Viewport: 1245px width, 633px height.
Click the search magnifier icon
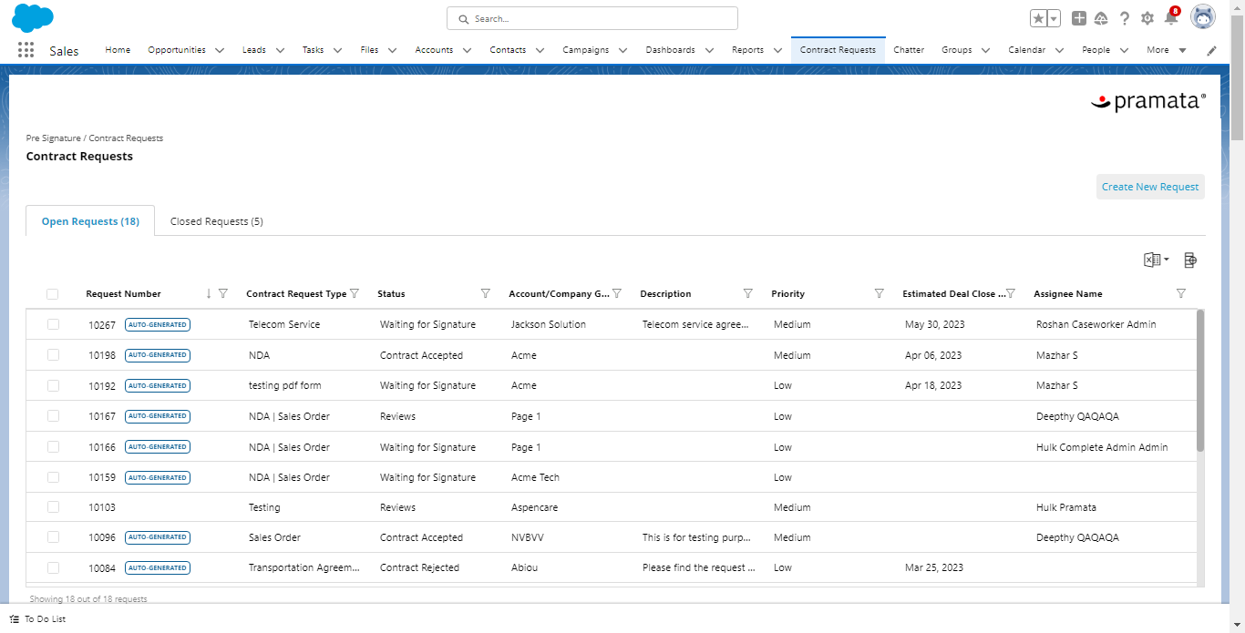coord(463,18)
